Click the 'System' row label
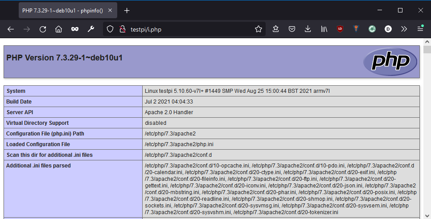431x219 pixels. (x=16, y=91)
